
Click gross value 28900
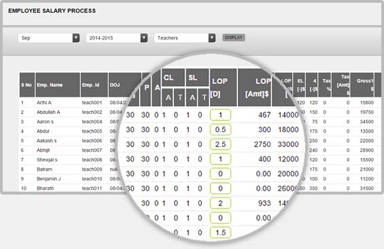point(366,150)
